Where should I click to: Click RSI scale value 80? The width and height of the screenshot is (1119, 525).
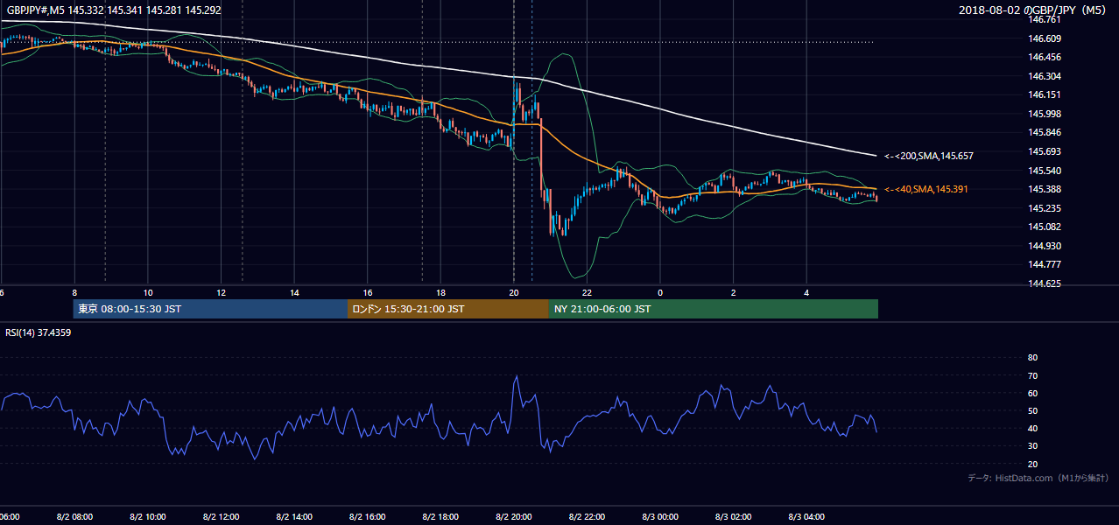pyautogui.click(x=1032, y=358)
